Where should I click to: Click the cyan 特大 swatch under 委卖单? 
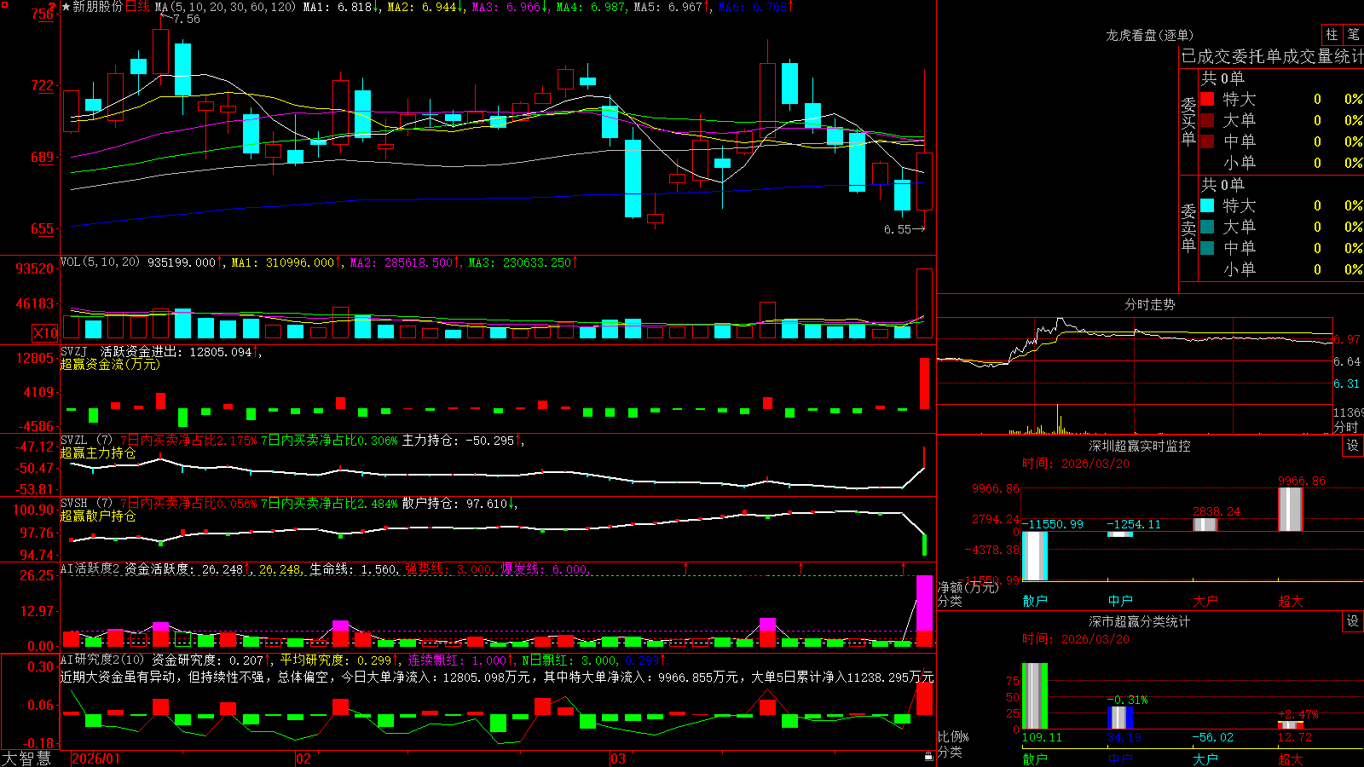[x=1207, y=205]
